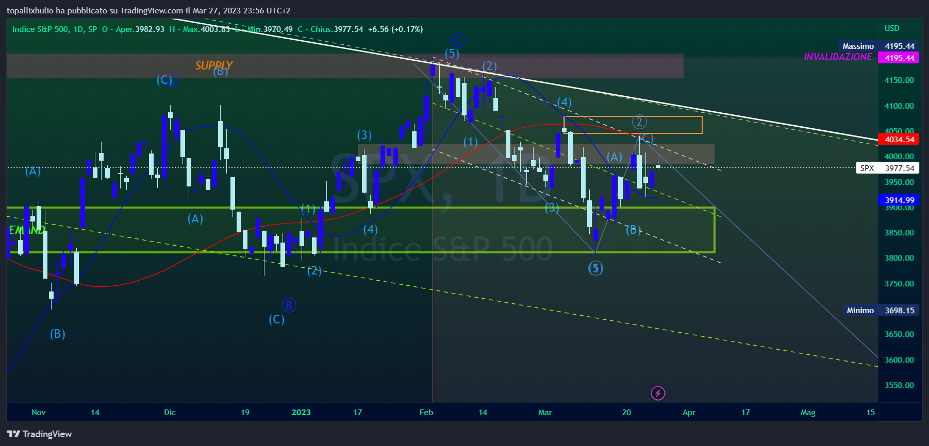929x446 pixels.
Task: Click the high value Max.4003.83
Action: point(206,29)
